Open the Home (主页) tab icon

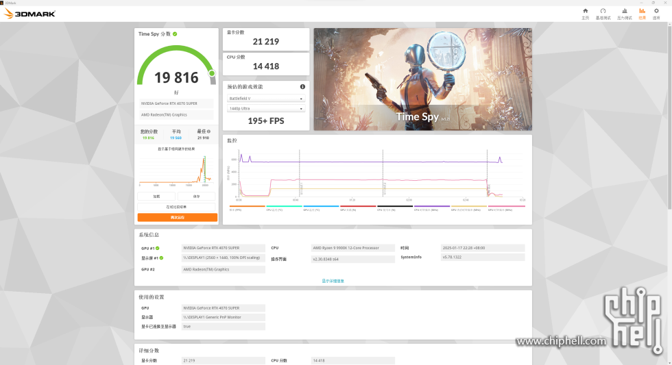[x=586, y=11]
